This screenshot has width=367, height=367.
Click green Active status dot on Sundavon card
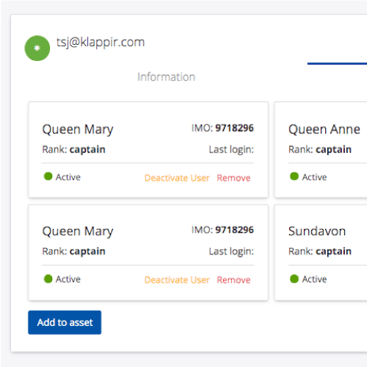tap(294, 278)
